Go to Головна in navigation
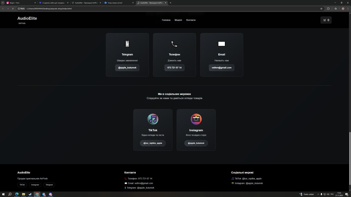This screenshot has width=351, height=197. tap(166, 20)
